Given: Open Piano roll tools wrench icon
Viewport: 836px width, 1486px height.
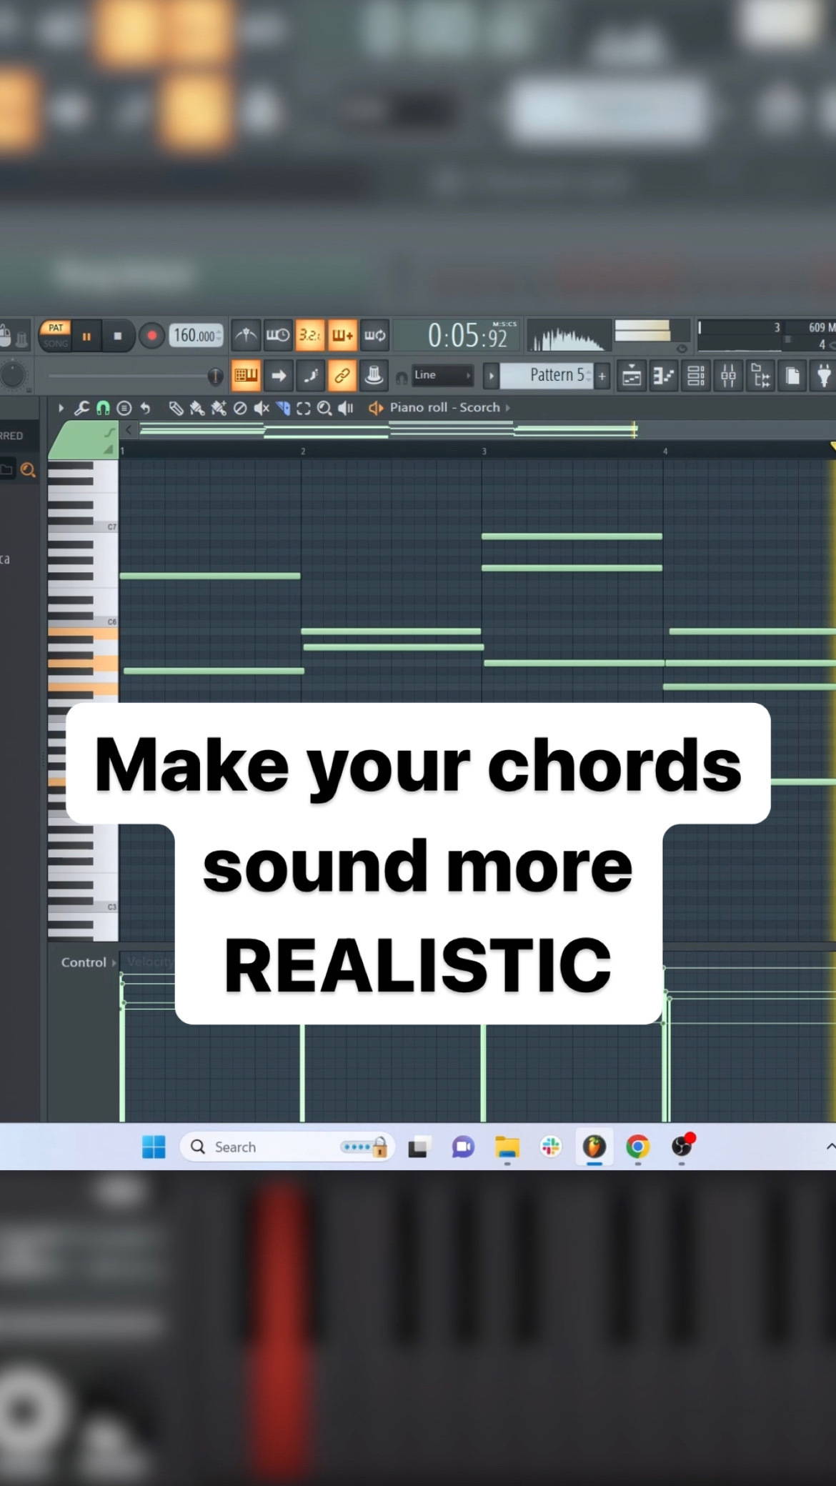Looking at the screenshot, I should click(81, 408).
